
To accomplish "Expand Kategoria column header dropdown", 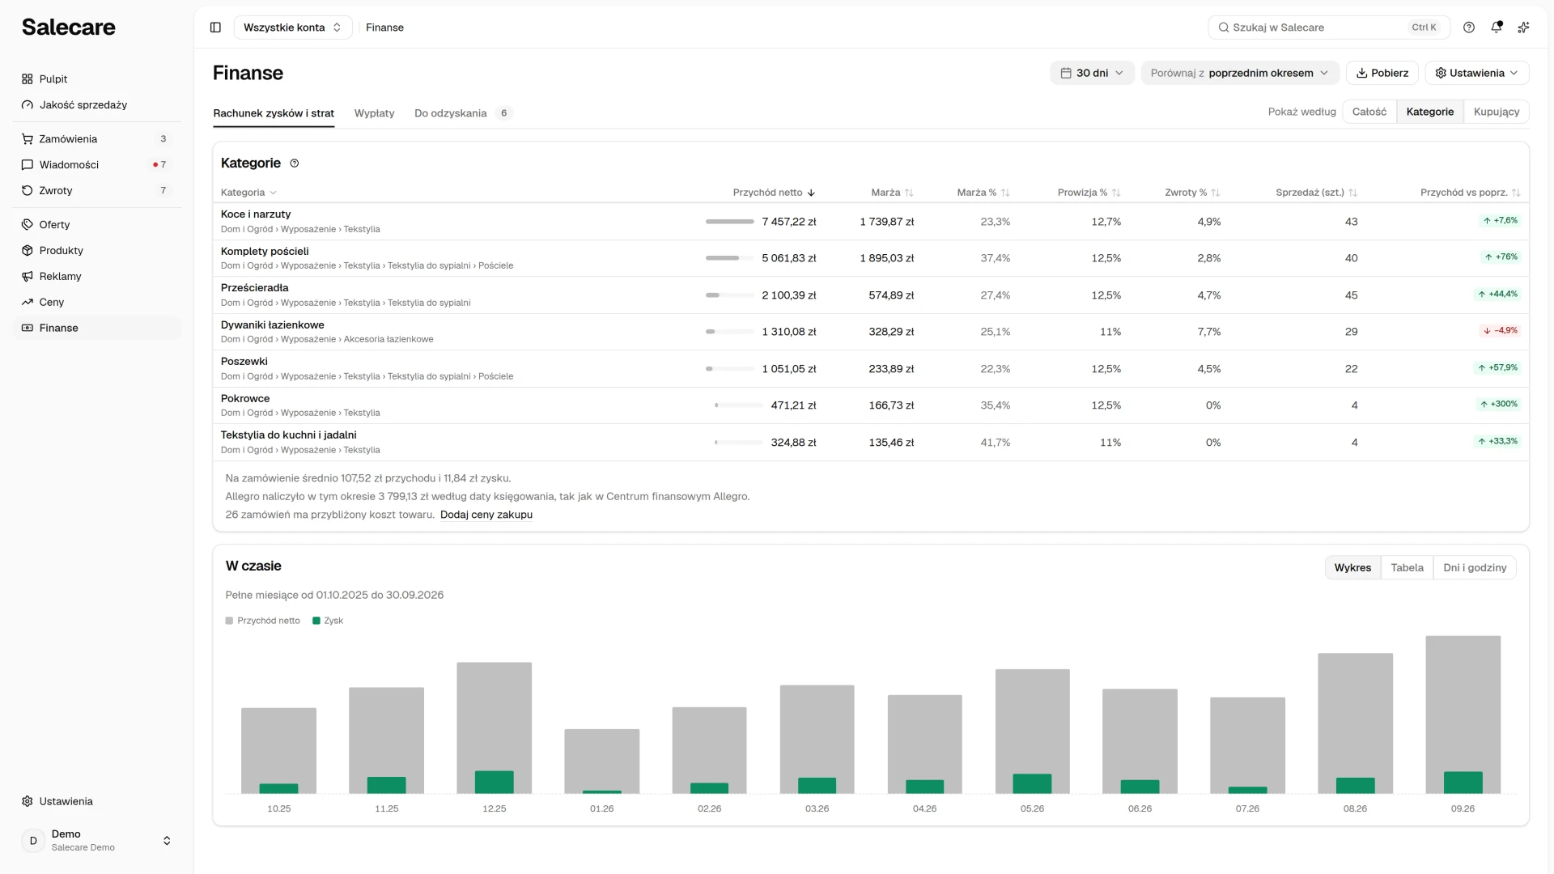I will click(248, 193).
